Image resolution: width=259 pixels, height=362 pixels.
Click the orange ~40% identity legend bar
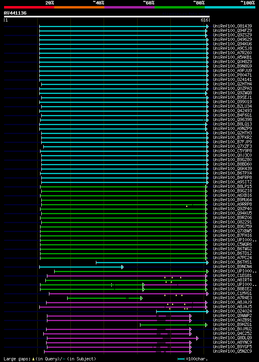coord(79,7)
